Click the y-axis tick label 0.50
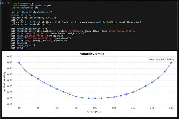The image size is (179, 119). coord(10,56)
